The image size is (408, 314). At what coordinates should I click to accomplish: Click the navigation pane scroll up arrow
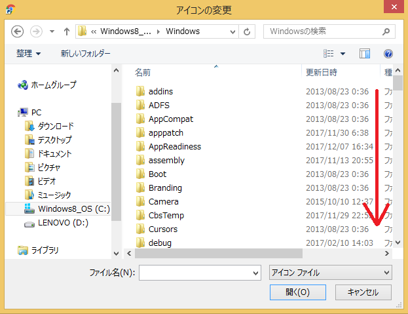117,70
